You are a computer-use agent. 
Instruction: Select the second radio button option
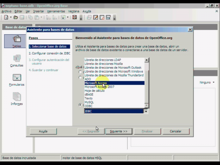[x=80, y=77]
